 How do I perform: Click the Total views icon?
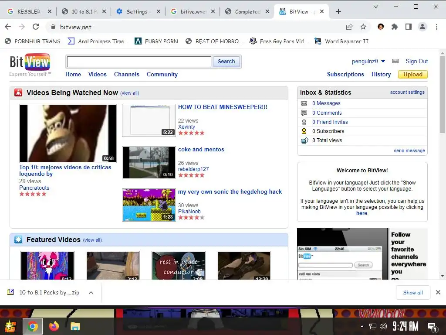[x=304, y=140]
